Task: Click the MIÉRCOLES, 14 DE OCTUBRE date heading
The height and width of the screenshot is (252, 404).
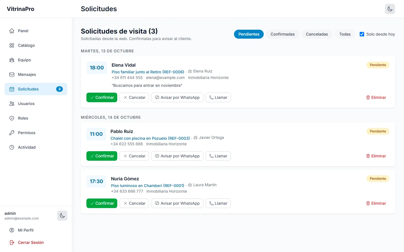Action: coord(111,117)
